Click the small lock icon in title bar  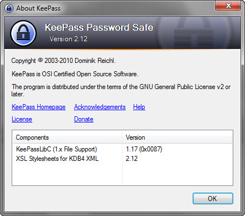point(9,8)
